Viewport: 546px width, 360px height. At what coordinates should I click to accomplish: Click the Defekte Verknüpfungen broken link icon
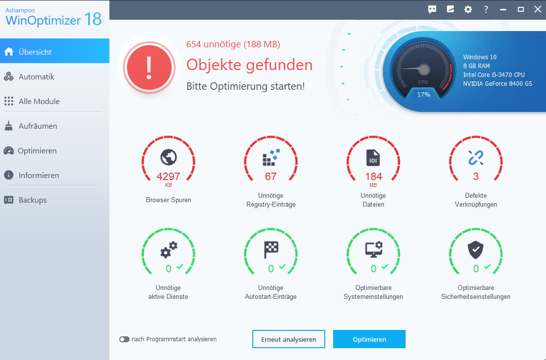point(476,158)
